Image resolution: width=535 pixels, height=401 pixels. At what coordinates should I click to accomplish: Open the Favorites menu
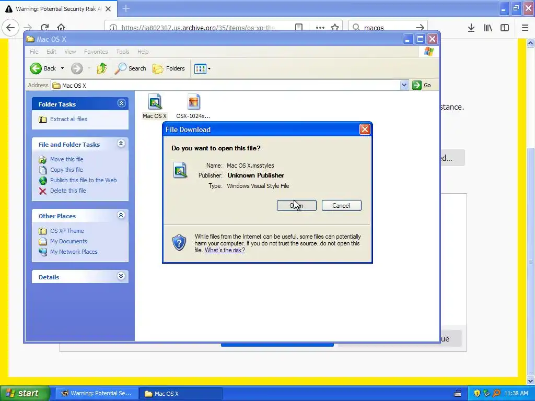pyautogui.click(x=96, y=52)
